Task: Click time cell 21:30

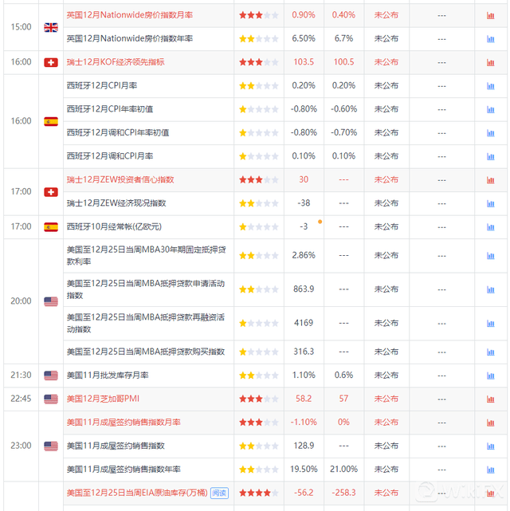Action: (21, 375)
